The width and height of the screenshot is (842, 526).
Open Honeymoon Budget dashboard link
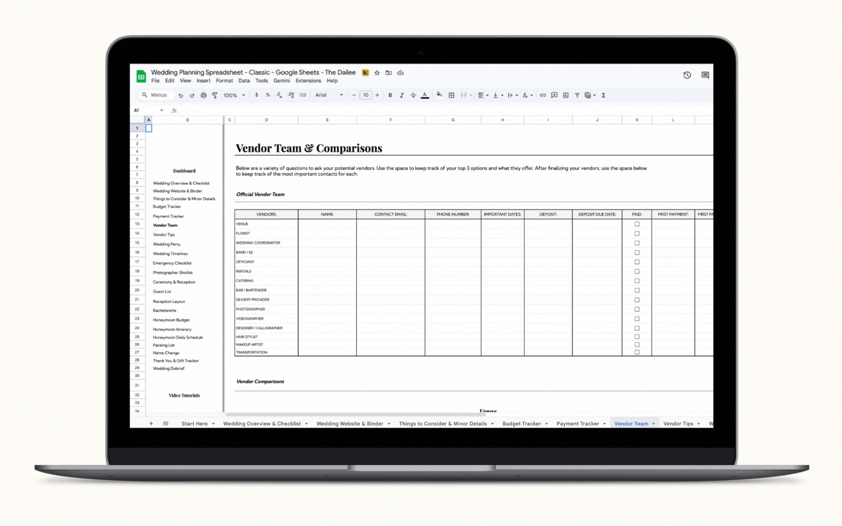tap(171, 320)
